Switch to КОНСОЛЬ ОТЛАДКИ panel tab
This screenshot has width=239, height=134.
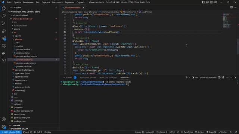pos(108,78)
